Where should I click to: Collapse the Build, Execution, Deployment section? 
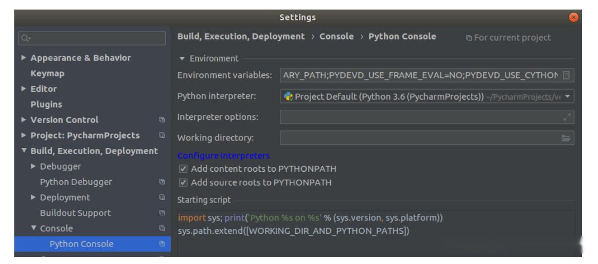click(x=23, y=151)
